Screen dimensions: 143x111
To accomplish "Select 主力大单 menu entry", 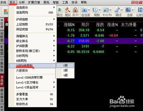I will (x=32, y=99).
